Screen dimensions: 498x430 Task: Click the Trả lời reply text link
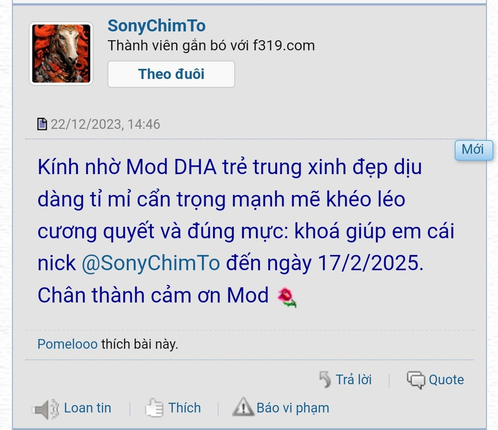(x=354, y=379)
